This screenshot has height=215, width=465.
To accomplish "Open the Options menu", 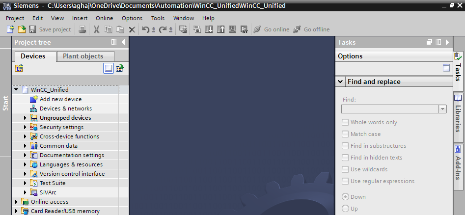I will [132, 18].
